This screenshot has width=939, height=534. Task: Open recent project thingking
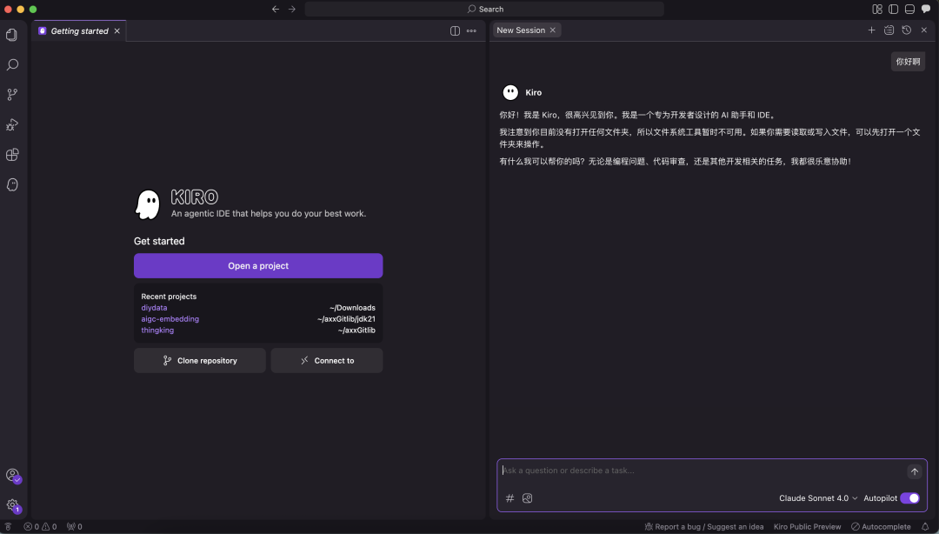[157, 330]
